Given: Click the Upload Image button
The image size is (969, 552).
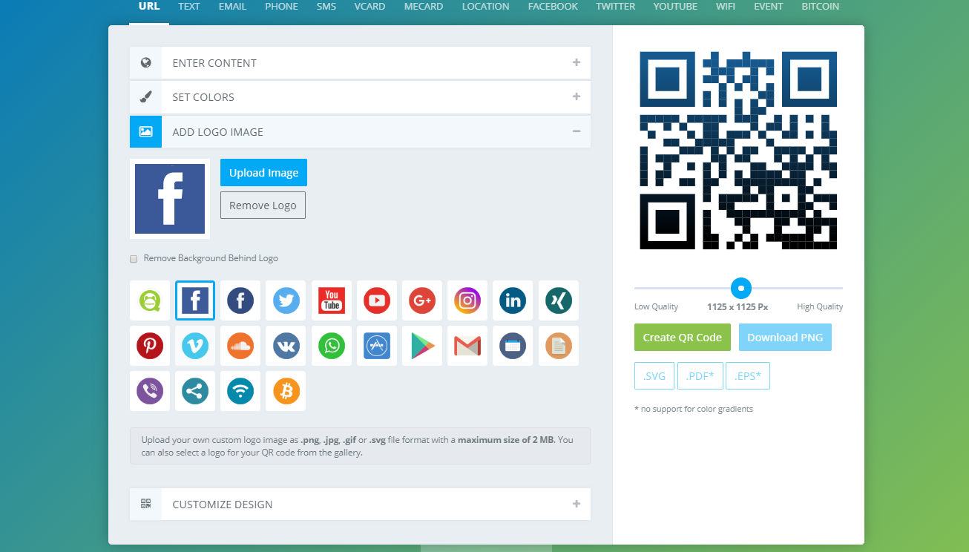Looking at the screenshot, I should pyautogui.click(x=263, y=173).
